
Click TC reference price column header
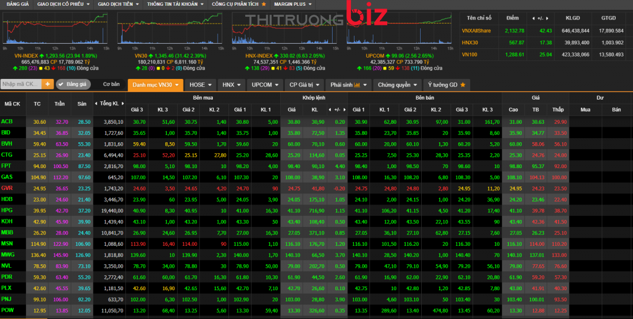click(37, 104)
